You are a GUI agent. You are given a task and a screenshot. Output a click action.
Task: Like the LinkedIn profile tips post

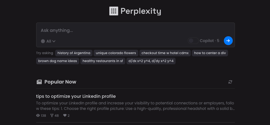pyautogui.click(x=65, y=116)
